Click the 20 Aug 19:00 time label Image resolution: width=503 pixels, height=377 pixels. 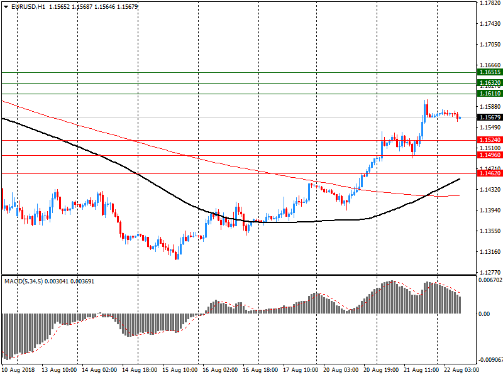(381, 370)
